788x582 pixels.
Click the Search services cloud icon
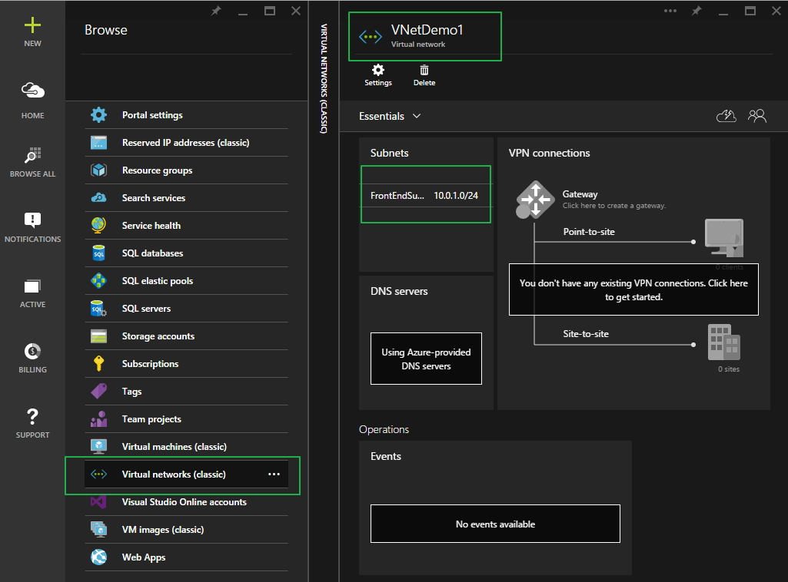pos(98,197)
